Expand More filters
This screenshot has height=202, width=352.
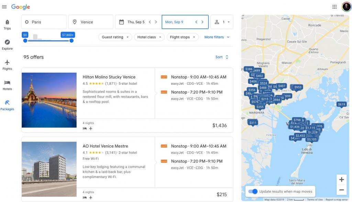(217, 37)
